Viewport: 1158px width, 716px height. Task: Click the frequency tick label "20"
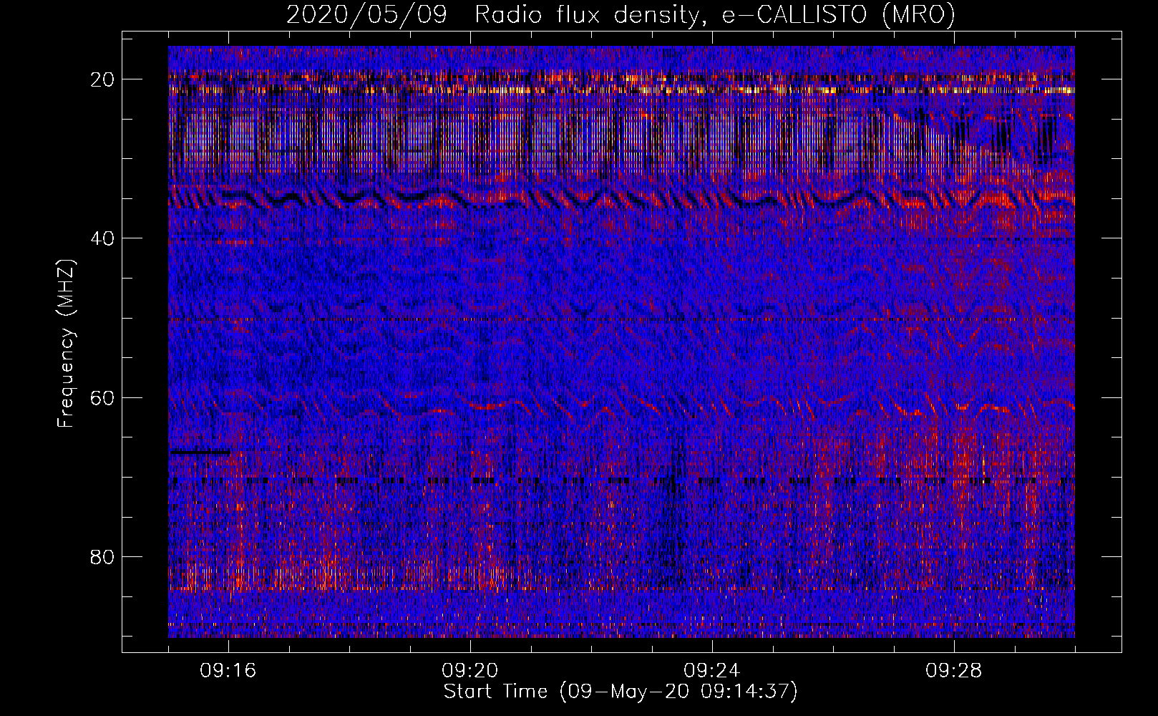(103, 79)
